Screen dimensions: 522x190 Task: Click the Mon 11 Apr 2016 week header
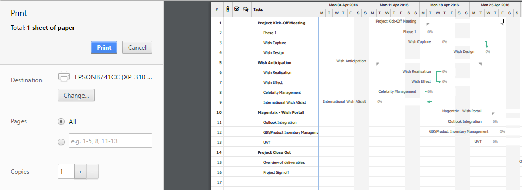pos(394,5)
